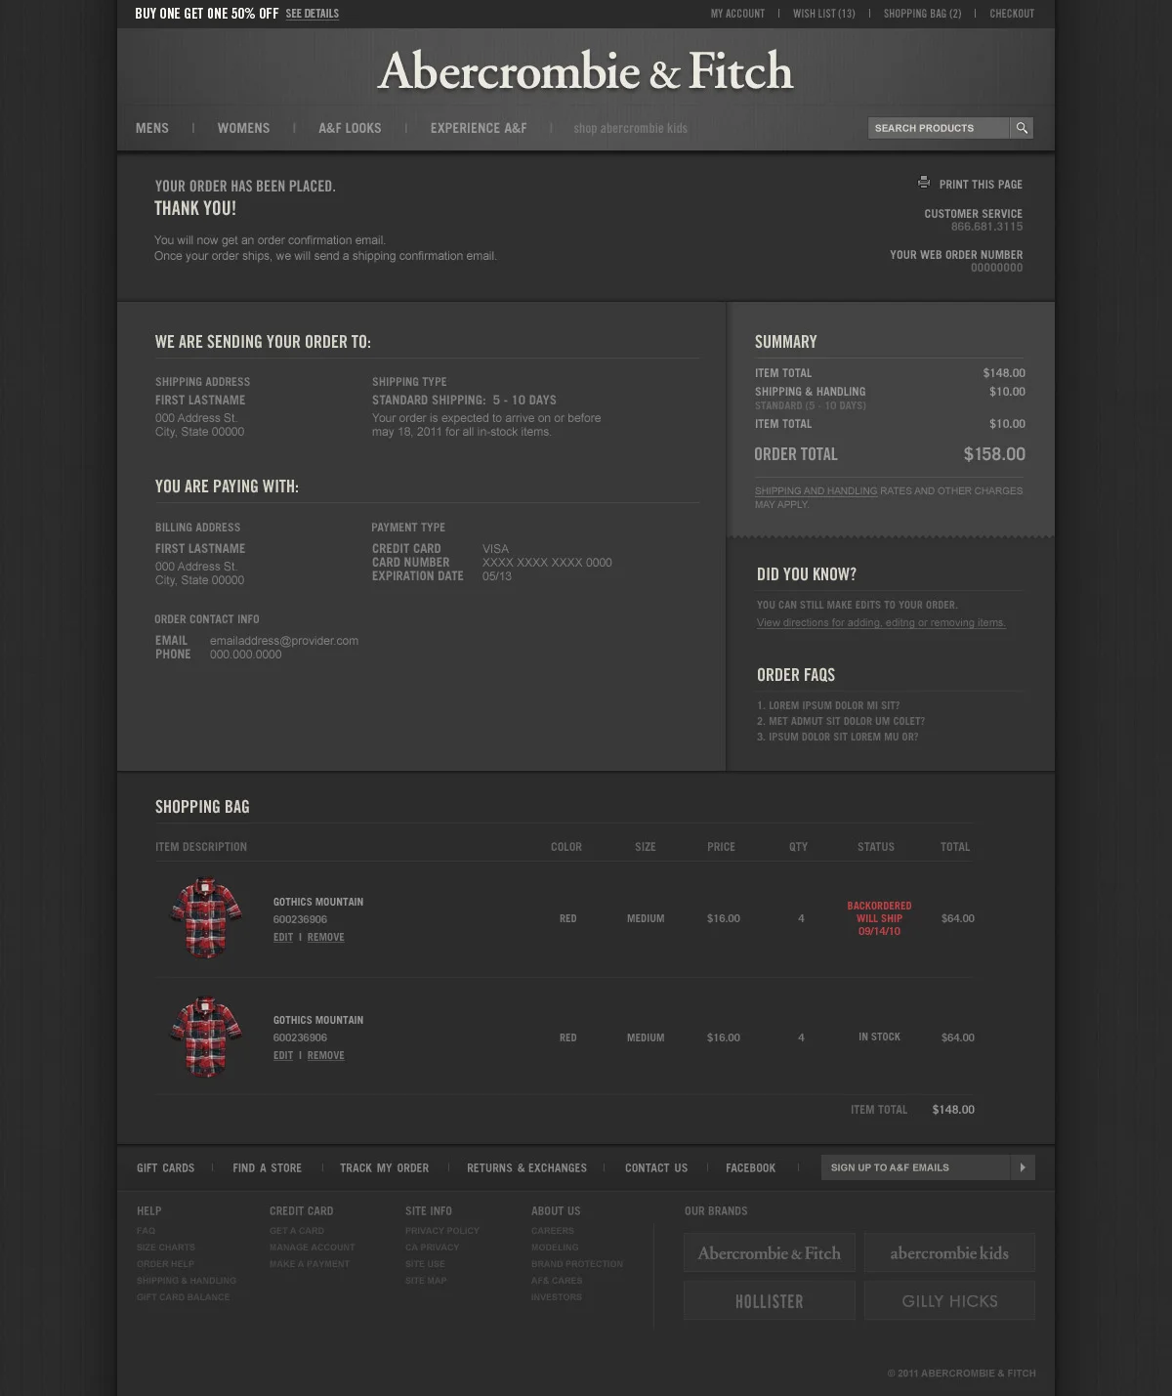Open Get a Card link
The image size is (1172, 1396).
pos(297,1231)
